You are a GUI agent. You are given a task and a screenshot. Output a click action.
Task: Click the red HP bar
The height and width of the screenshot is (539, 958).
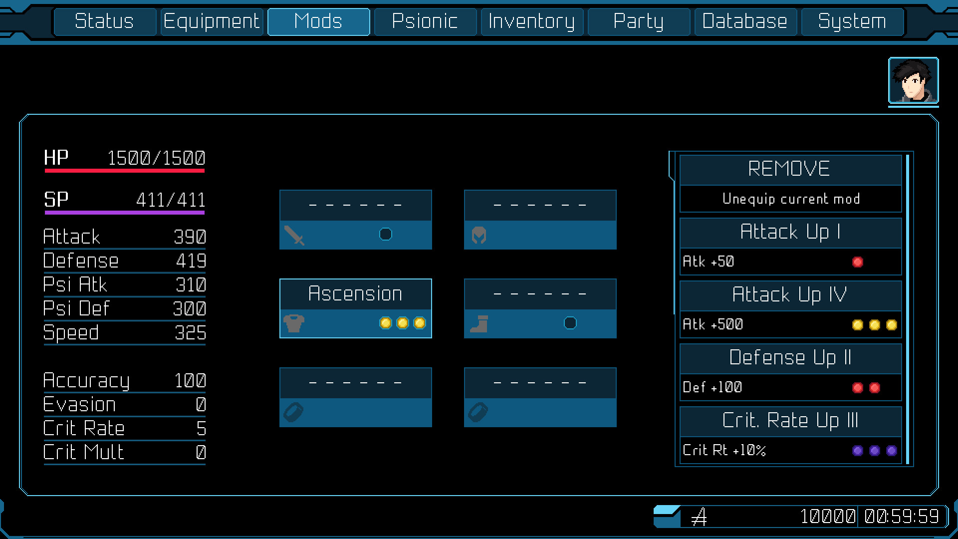[x=125, y=171]
